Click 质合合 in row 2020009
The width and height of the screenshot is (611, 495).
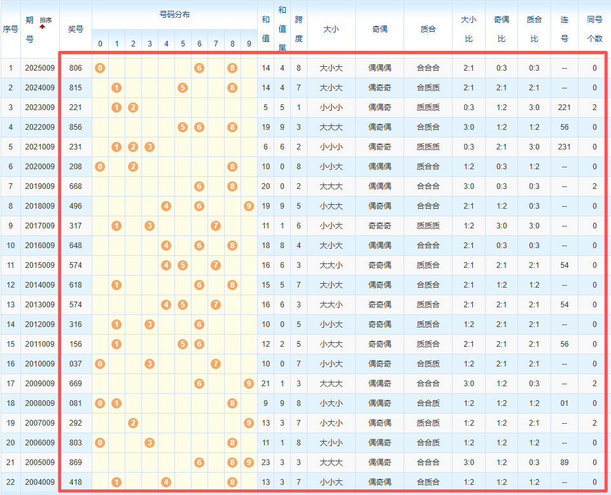click(x=428, y=167)
